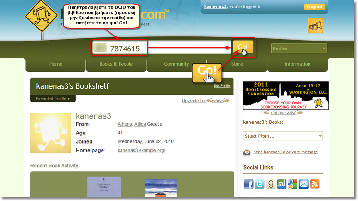Go to the Information menu tab

click(x=297, y=64)
